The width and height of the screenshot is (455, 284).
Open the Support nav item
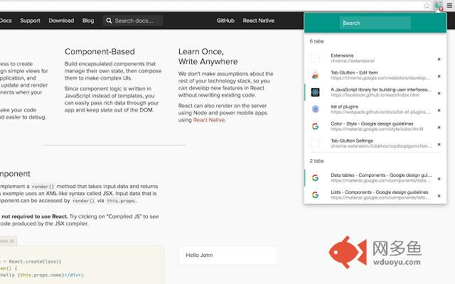click(x=30, y=21)
